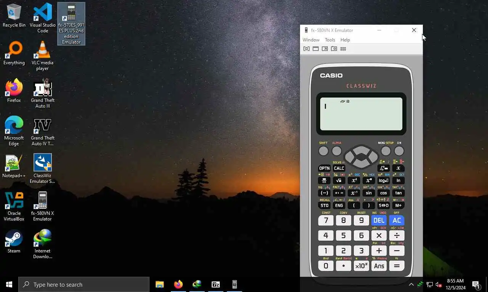
Task: Click the degrees-minutes-seconds key
Action: [x=339, y=193]
